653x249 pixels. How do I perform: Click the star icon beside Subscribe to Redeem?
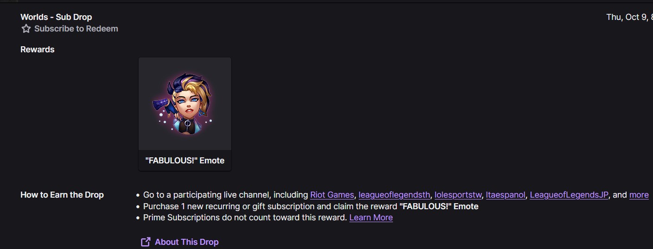26,29
